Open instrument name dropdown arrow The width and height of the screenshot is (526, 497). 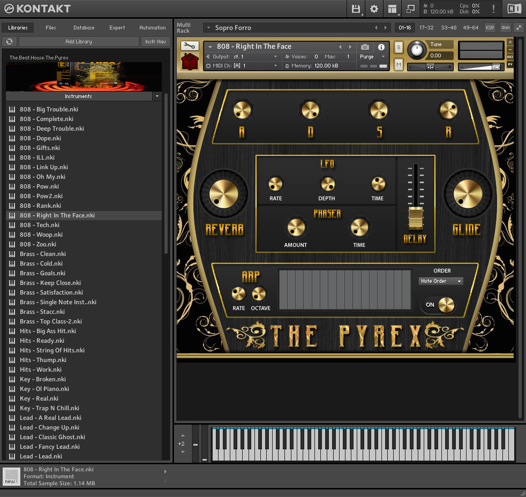(211, 47)
